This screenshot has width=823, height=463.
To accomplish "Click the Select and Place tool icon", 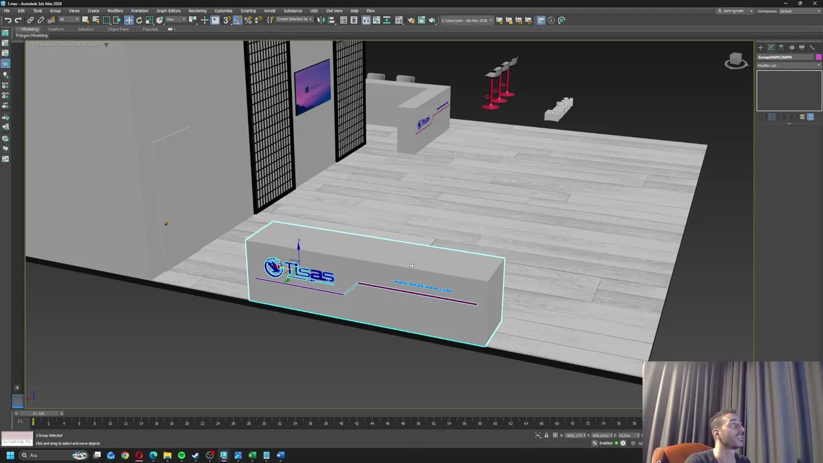I will coord(159,20).
